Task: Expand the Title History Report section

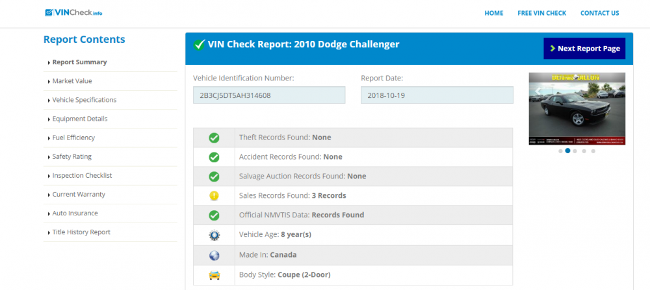Action: [81, 232]
